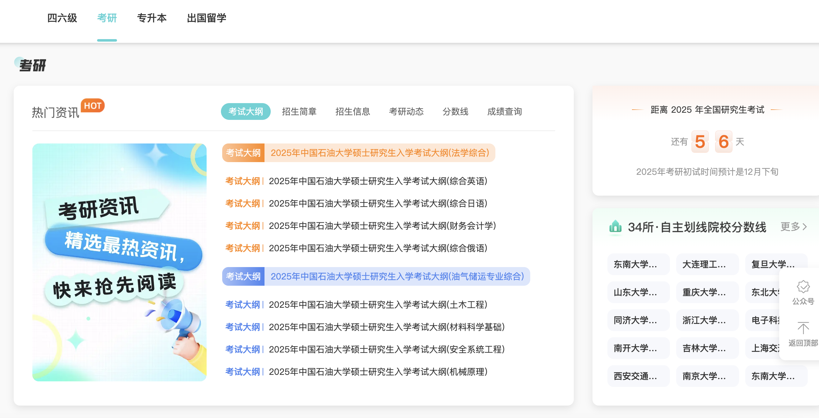
Task: Select the 大连理工 score line chip
Action: (x=707, y=264)
